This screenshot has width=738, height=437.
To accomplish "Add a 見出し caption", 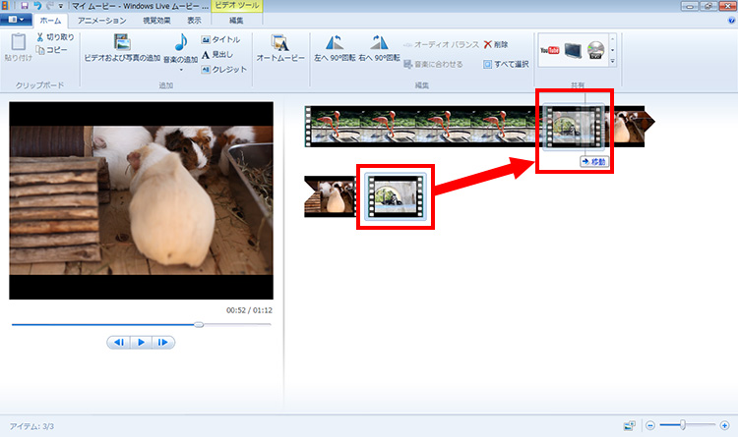I will pos(217,55).
